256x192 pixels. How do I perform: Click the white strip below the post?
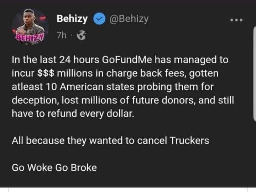(128, 190)
